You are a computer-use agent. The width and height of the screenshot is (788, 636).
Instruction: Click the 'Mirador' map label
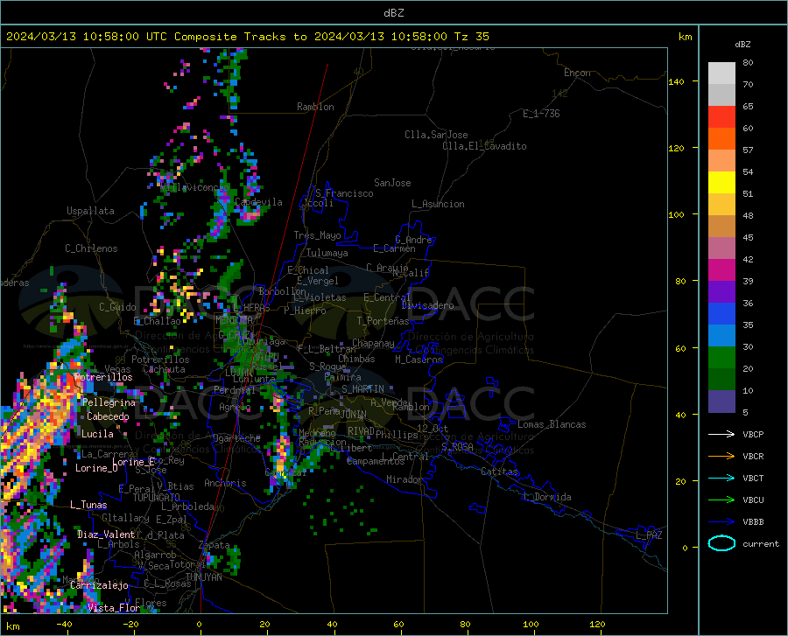click(405, 479)
